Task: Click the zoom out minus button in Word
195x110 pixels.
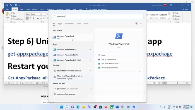Action: point(168,83)
